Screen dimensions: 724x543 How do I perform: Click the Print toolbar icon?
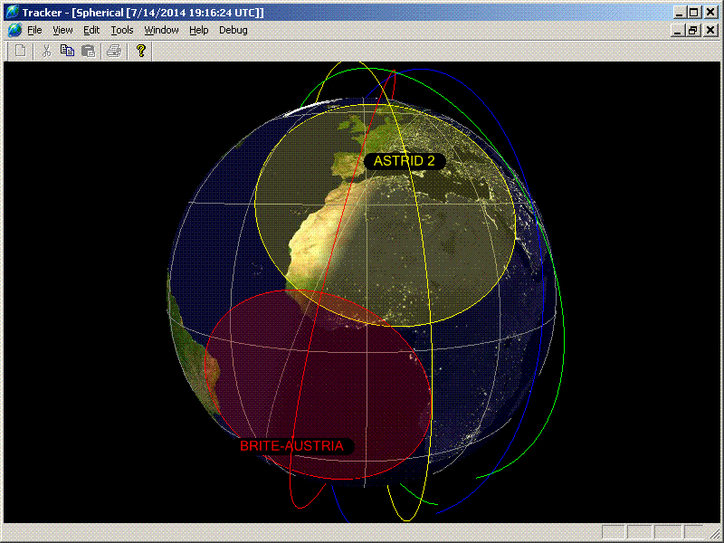pos(114,51)
